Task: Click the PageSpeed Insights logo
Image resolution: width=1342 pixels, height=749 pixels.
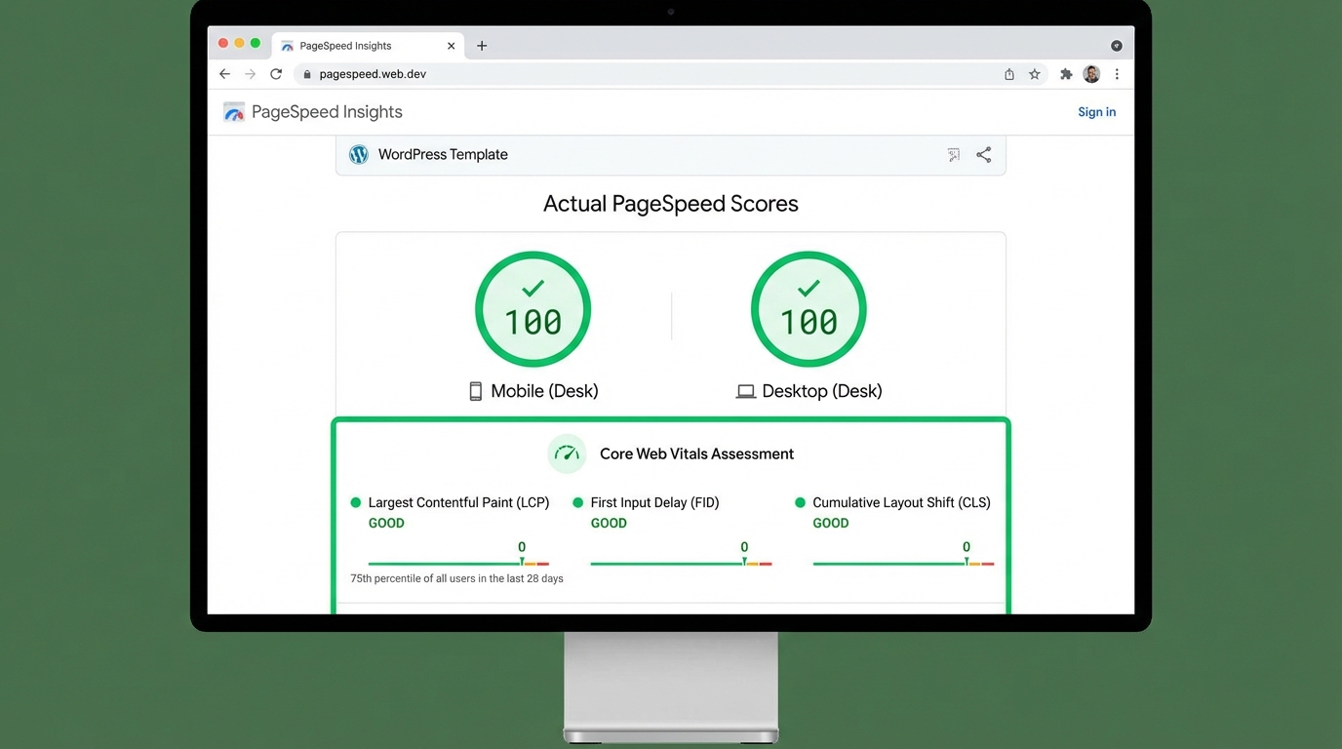Action: coord(234,111)
